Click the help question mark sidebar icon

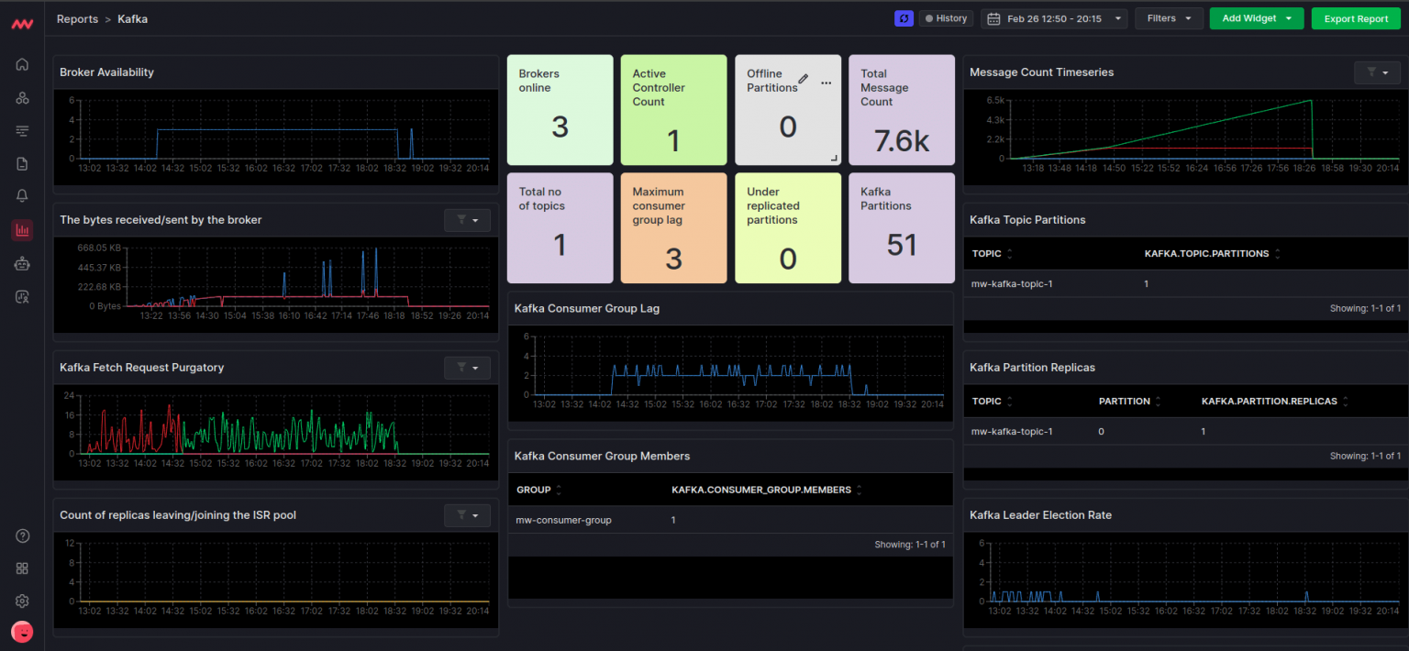click(x=22, y=535)
